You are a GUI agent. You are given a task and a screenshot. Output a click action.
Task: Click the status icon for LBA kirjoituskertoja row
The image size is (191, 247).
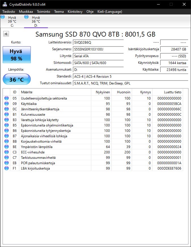click(x=7, y=168)
